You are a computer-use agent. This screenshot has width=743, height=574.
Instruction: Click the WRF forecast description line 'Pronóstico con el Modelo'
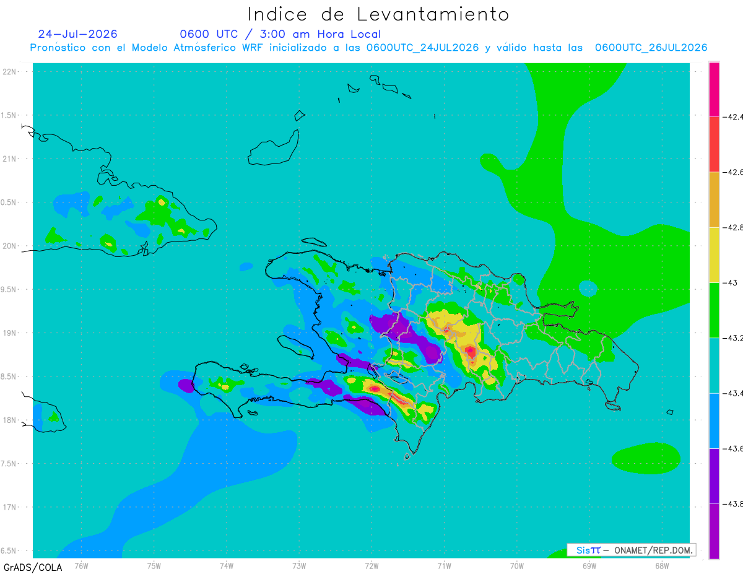[368, 48]
